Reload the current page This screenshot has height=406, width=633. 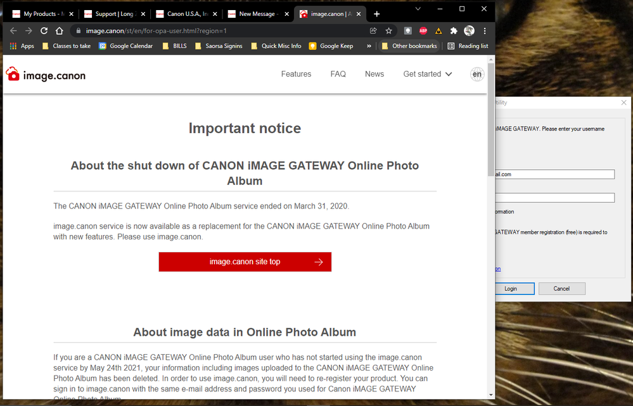click(x=44, y=30)
